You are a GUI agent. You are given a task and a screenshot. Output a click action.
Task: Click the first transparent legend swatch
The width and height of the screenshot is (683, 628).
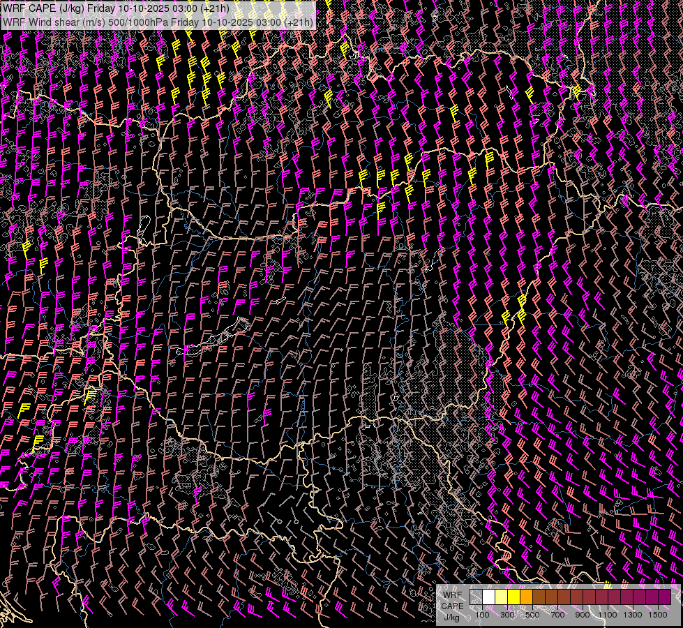click(476, 597)
